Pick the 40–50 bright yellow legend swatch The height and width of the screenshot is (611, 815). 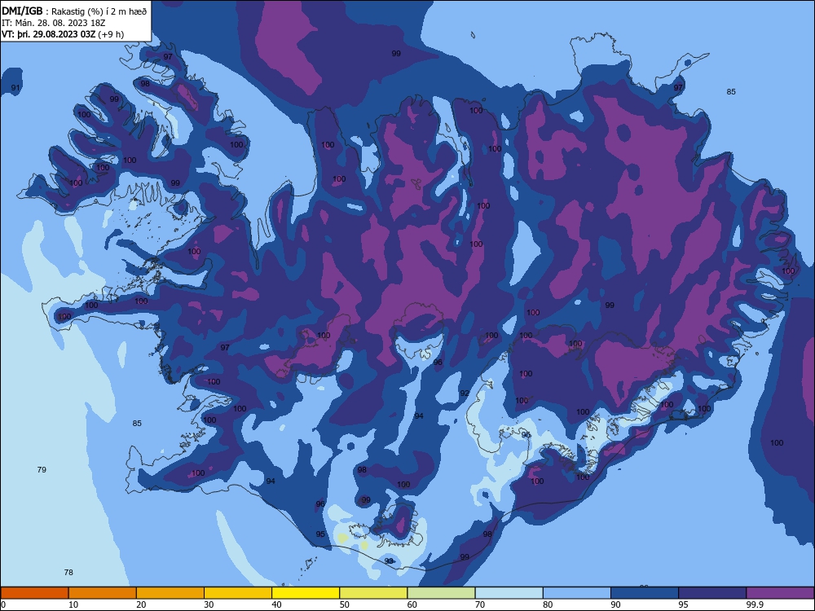coord(306,593)
